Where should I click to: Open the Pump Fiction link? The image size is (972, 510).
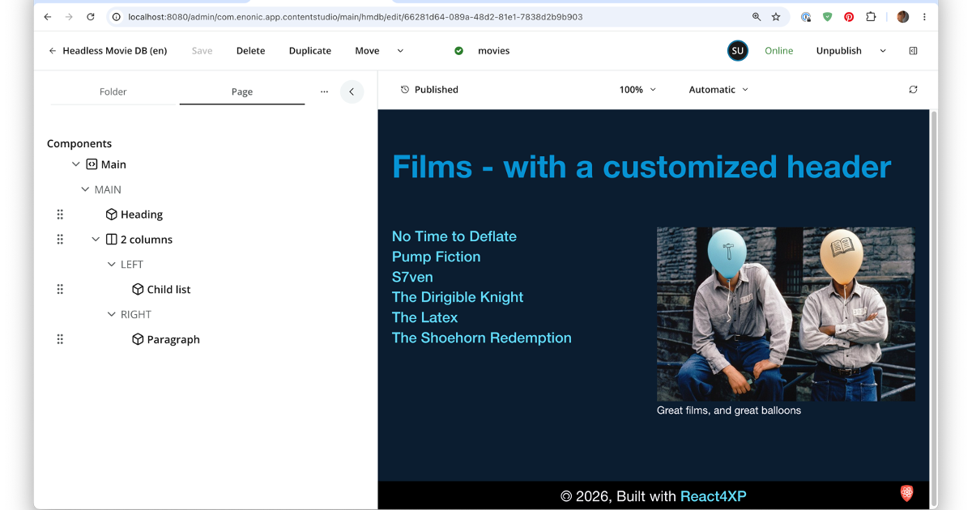click(437, 257)
